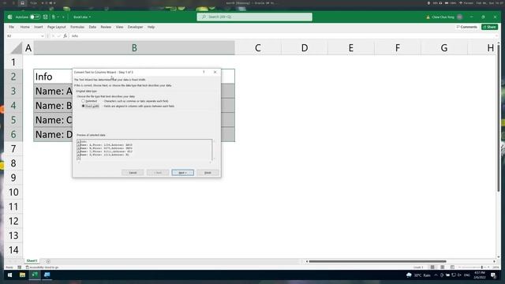Switch to Page Break Preview icon

pyautogui.click(x=452, y=267)
